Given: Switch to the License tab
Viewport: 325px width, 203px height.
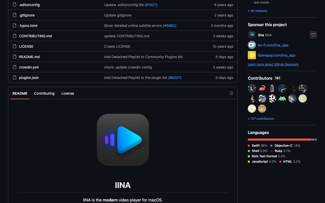Looking at the screenshot, I should pyautogui.click(x=68, y=93).
